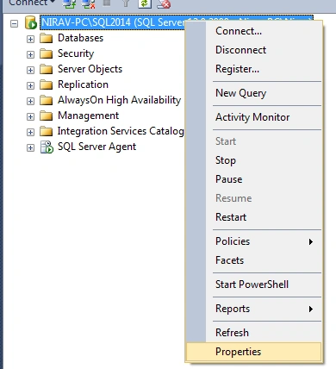336x369 pixels.
Task: Click the Stop square toolbar icon
Action: 107,3
